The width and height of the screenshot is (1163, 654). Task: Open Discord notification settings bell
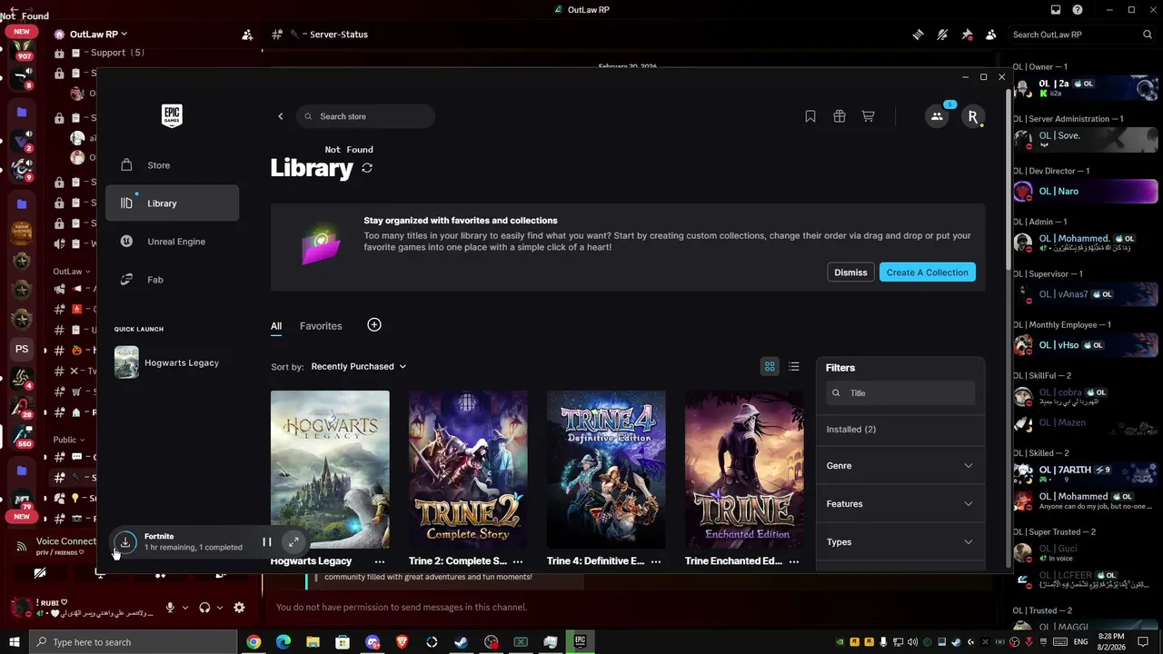942,35
